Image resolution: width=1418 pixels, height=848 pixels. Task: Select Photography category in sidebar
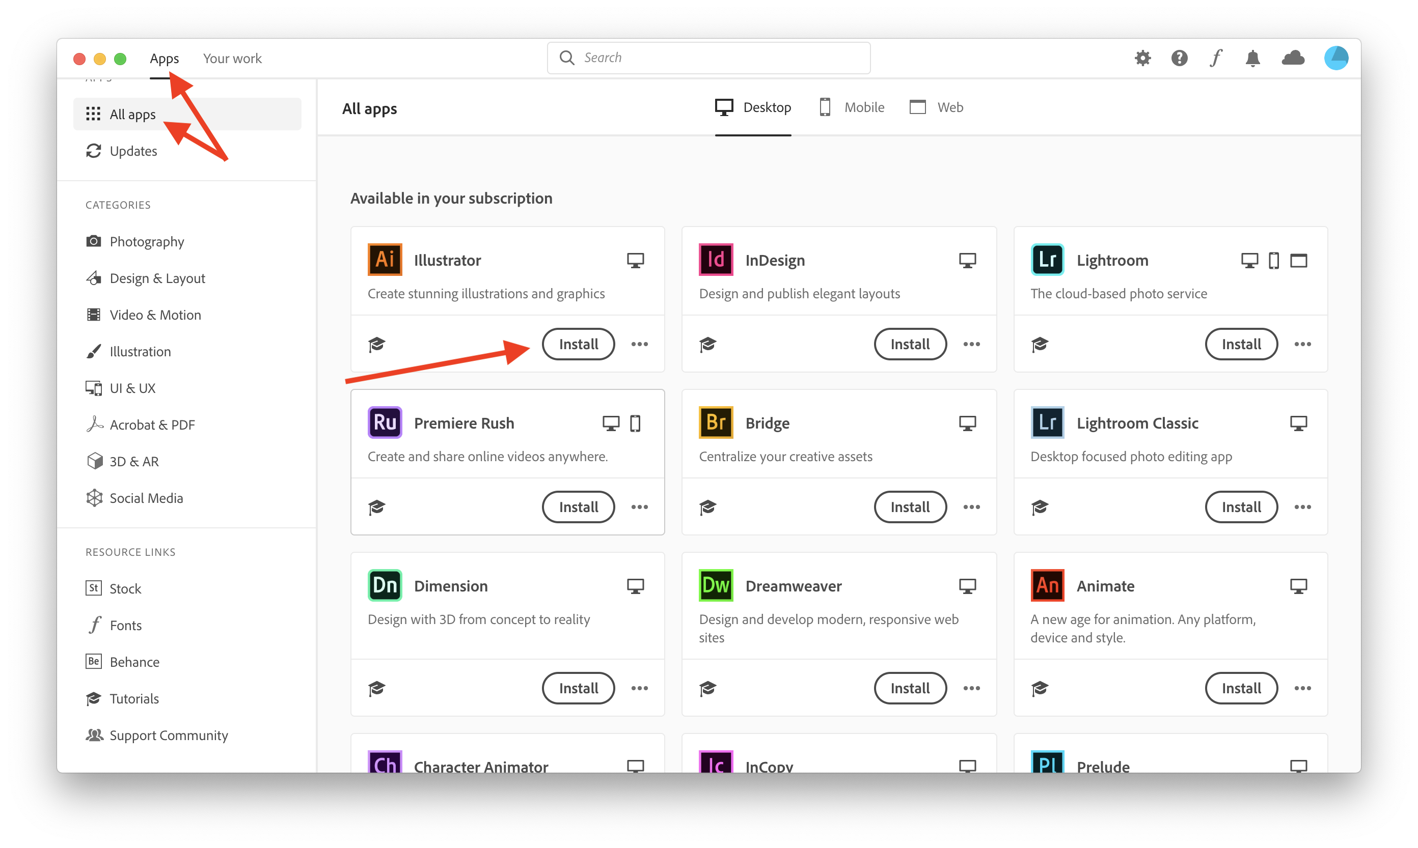146,241
